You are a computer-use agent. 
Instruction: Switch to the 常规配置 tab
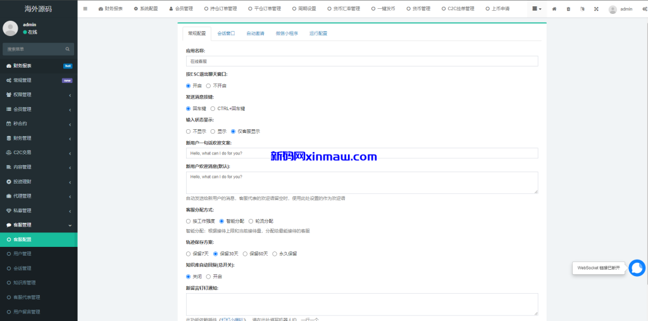click(x=197, y=34)
